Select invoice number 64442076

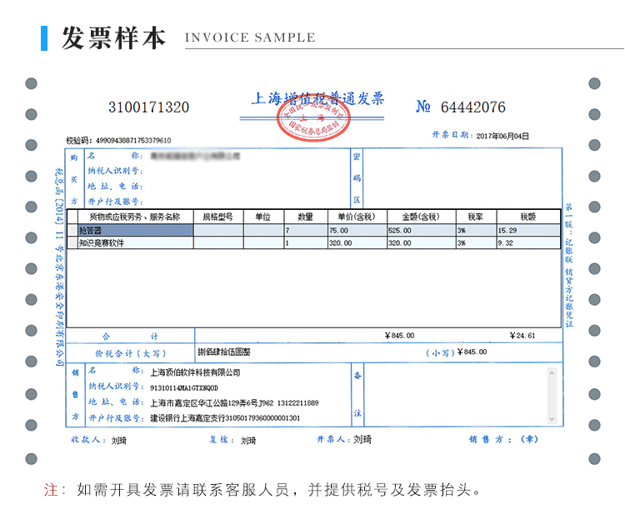tap(472, 107)
